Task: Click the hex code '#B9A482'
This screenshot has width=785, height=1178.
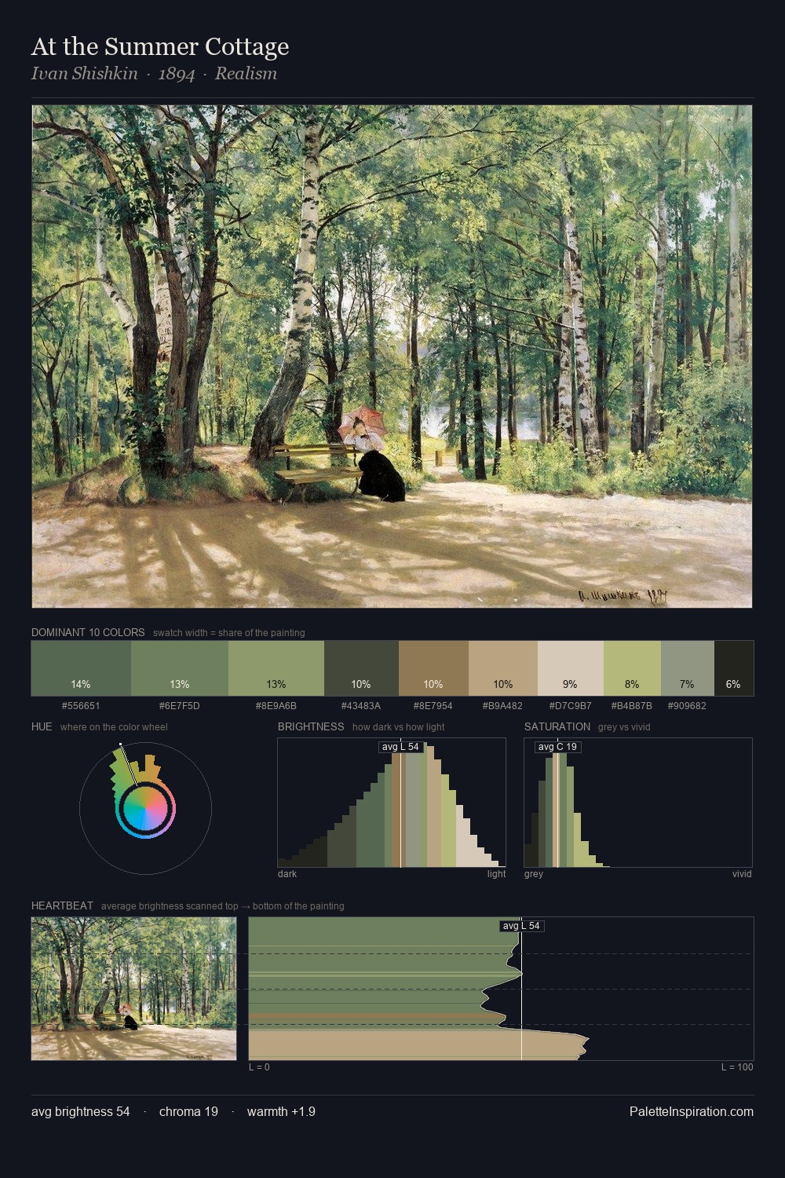Action: tap(503, 706)
